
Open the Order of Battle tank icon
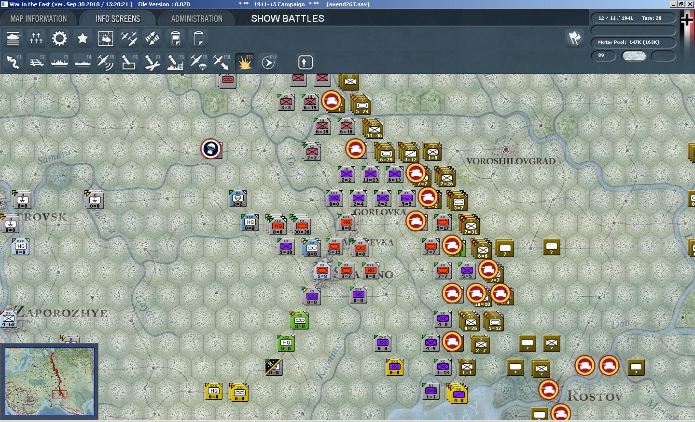coord(13,38)
